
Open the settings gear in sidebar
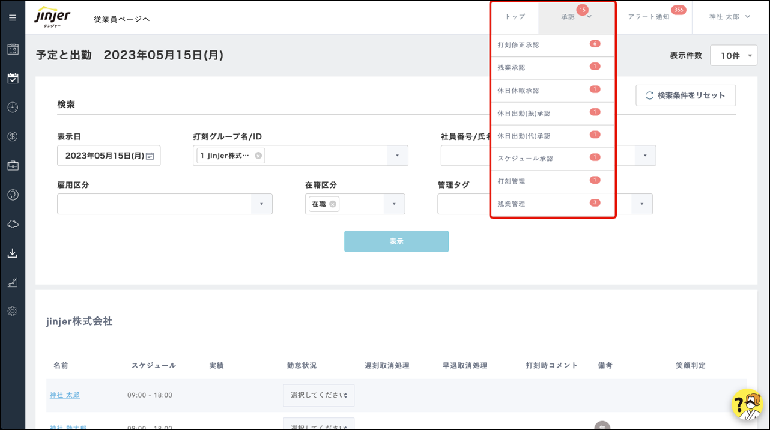[x=13, y=311]
